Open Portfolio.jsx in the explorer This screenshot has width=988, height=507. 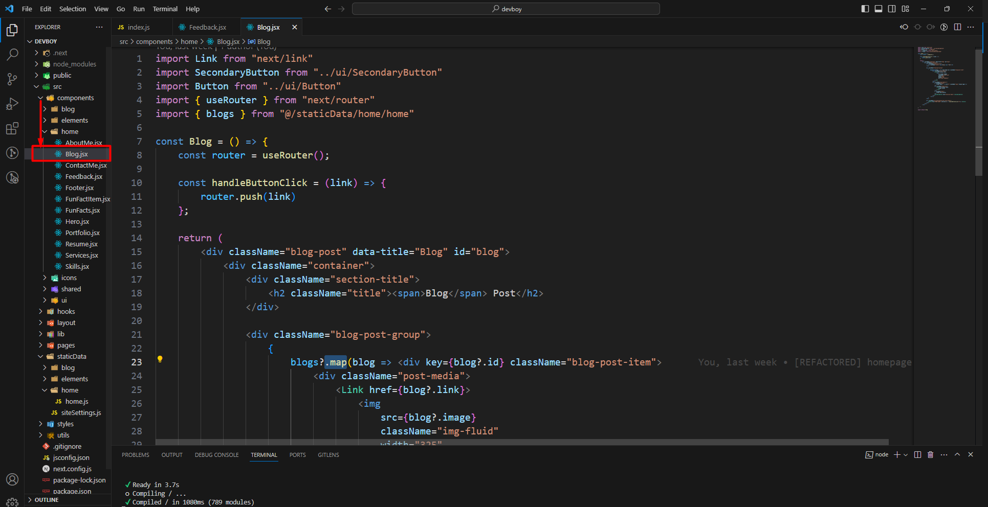(82, 233)
